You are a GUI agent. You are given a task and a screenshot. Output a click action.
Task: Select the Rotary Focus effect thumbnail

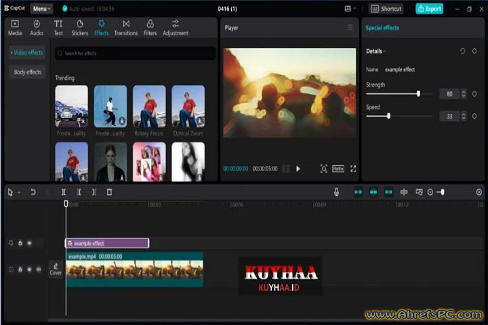pyautogui.click(x=149, y=106)
